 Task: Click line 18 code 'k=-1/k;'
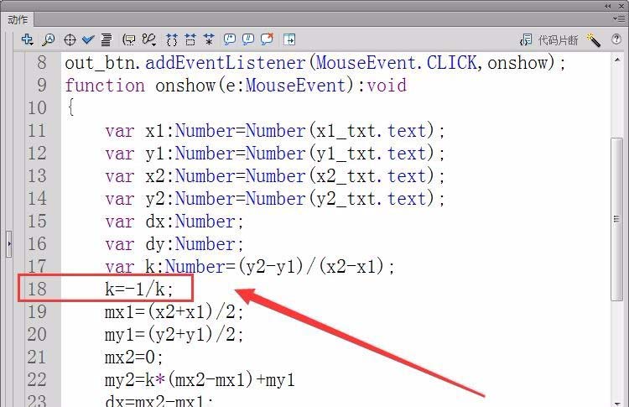click(138, 289)
